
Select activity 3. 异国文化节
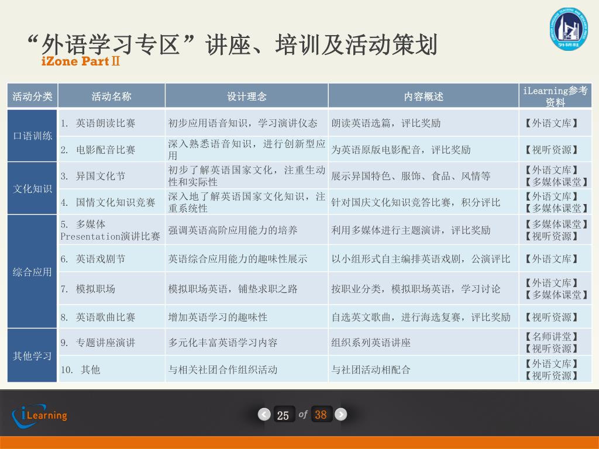(x=112, y=175)
